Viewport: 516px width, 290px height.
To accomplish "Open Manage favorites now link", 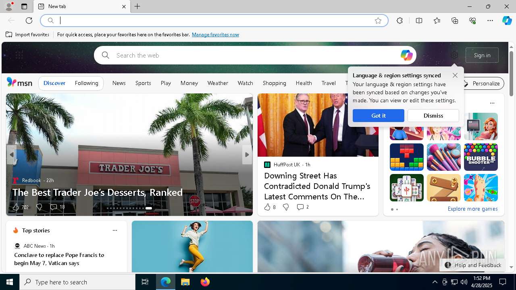I will [x=215, y=35].
